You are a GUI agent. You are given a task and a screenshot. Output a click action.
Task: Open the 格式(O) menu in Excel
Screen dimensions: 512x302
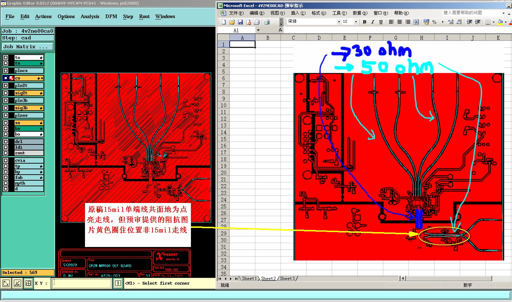(319, 13)
